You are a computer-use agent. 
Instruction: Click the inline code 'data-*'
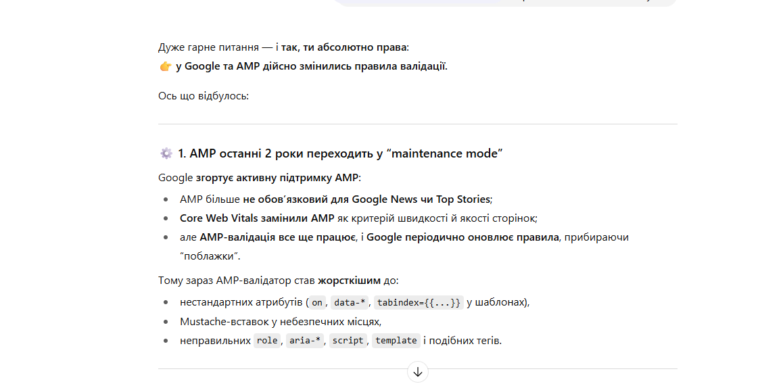click(350, 303)
